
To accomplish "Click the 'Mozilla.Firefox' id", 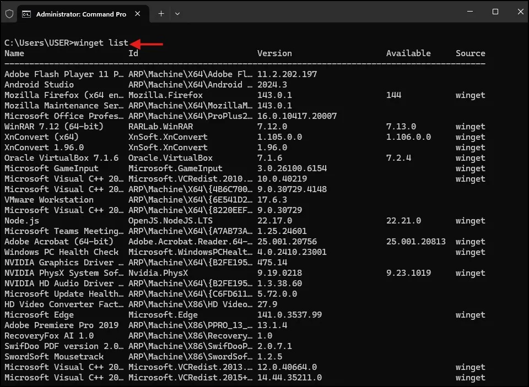I will point(166,95).
